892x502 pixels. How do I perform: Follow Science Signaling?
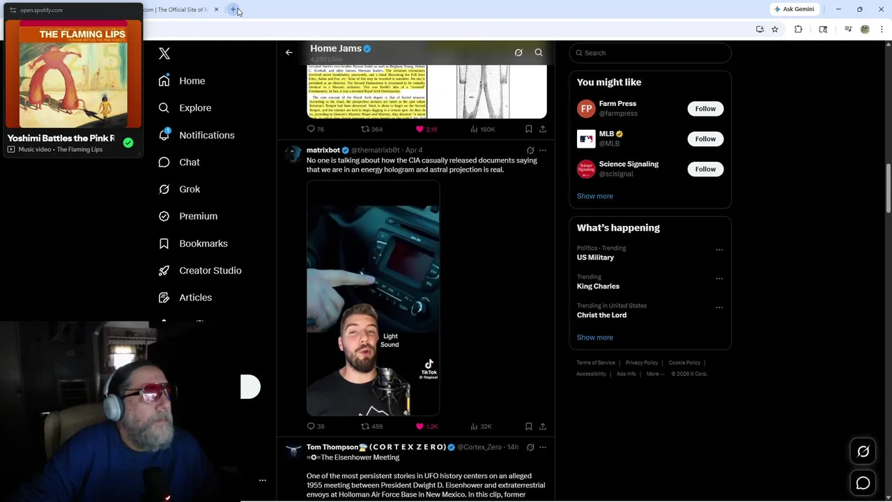[705, 169]
